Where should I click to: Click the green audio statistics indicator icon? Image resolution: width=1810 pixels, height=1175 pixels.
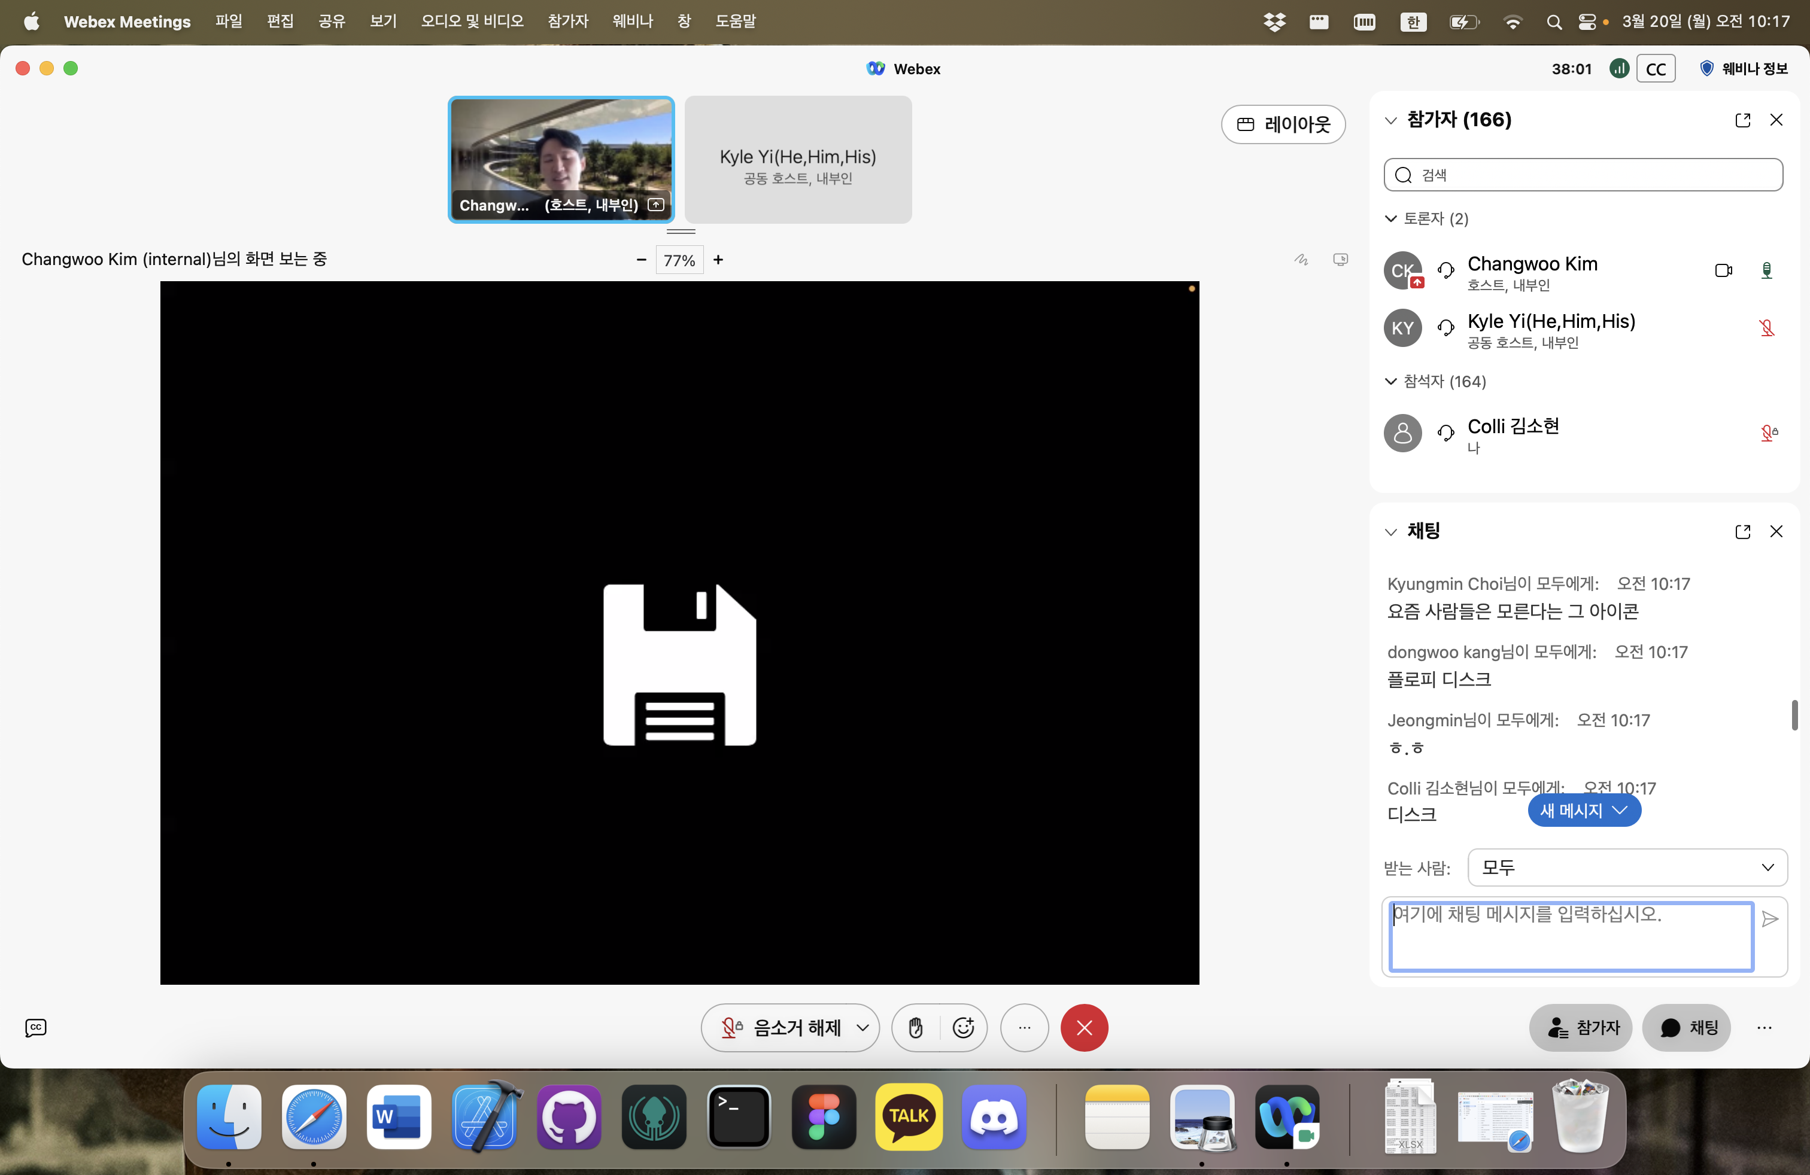tap(1619, 69)
